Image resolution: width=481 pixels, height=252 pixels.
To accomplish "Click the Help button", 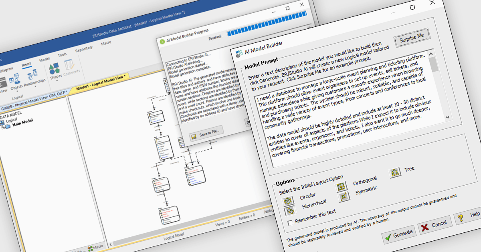I will 467,216.
